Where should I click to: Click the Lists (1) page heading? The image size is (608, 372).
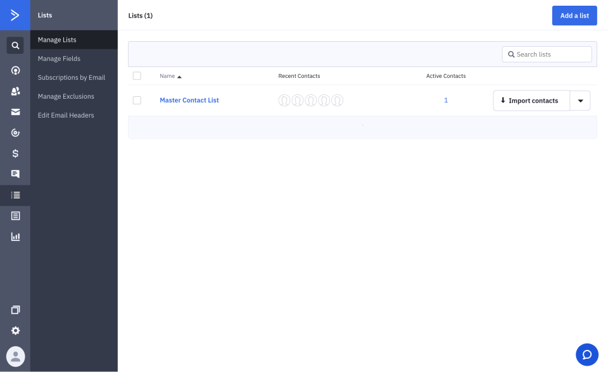[141, 15]
